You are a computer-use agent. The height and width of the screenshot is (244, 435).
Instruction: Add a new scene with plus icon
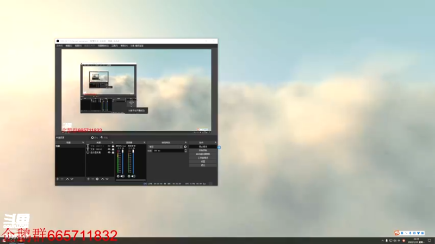(x=58, y=179)
